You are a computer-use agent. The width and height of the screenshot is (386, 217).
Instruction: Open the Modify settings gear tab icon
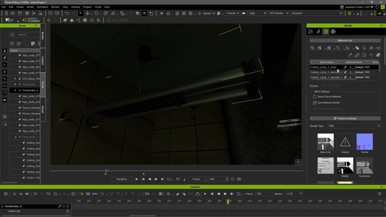click(333, 32)
